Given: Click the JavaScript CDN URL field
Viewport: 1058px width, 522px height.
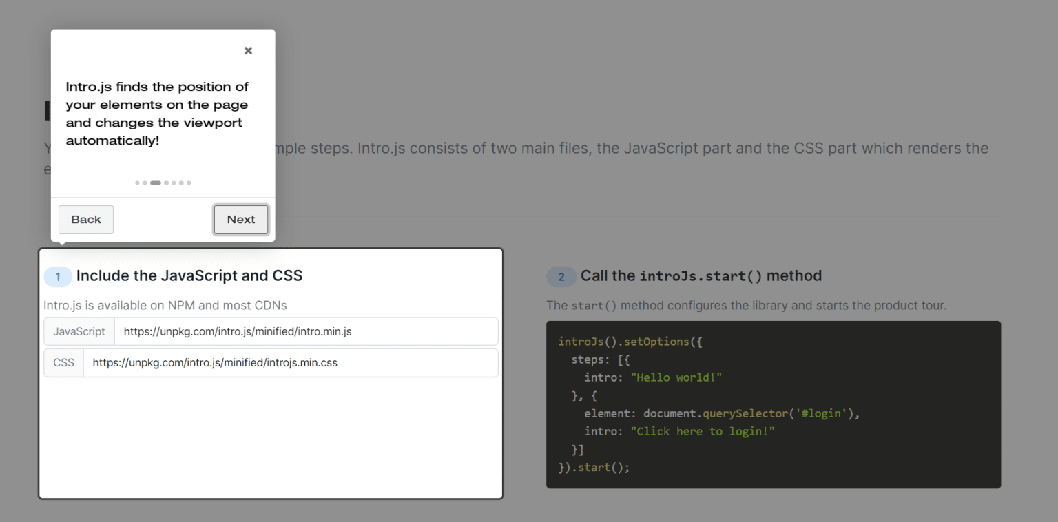Looking at the screenshot, I should (306, 331).
